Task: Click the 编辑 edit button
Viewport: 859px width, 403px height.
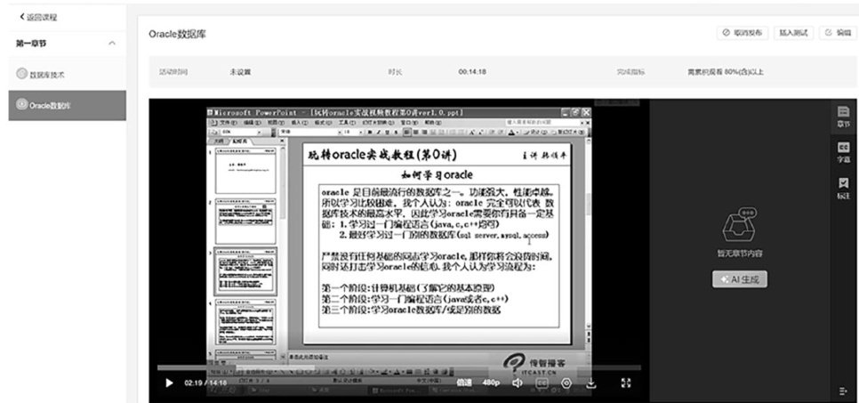Action: [x=839, y=32]
